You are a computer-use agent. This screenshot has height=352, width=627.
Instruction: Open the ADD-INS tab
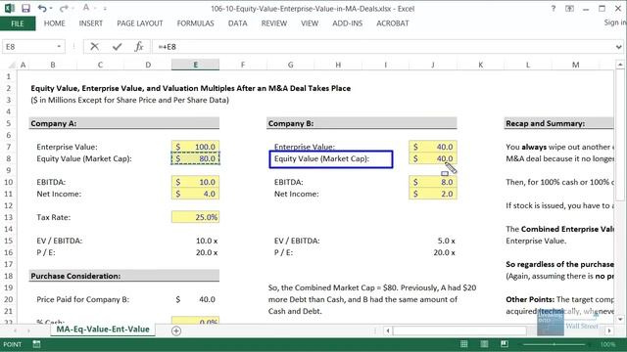[x=347, y=23]
